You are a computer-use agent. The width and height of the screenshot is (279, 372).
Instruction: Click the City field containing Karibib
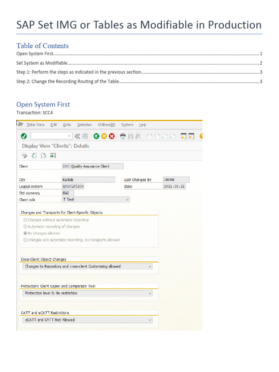click(89, 180)
